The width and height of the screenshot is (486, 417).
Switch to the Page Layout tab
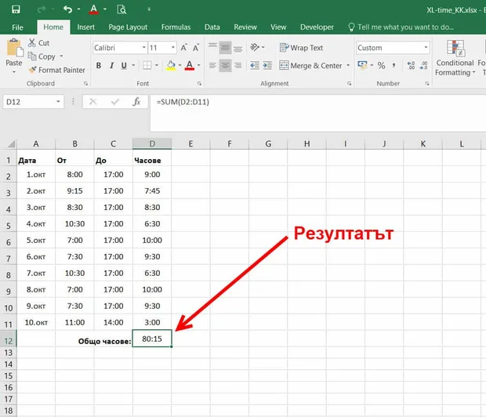click(128, 27)
